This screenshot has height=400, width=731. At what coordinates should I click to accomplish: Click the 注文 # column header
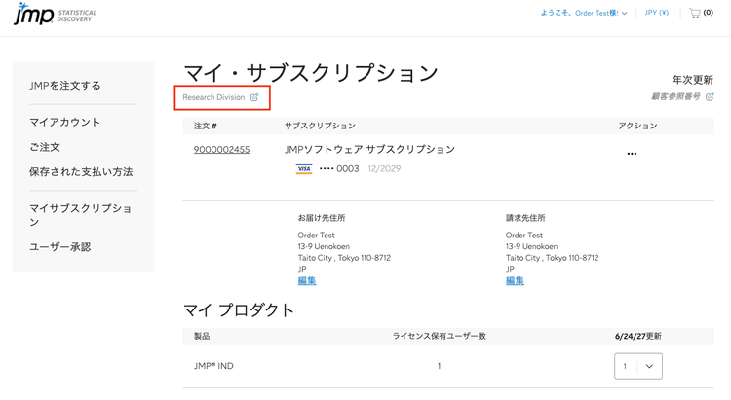click(x=205, y=126)
